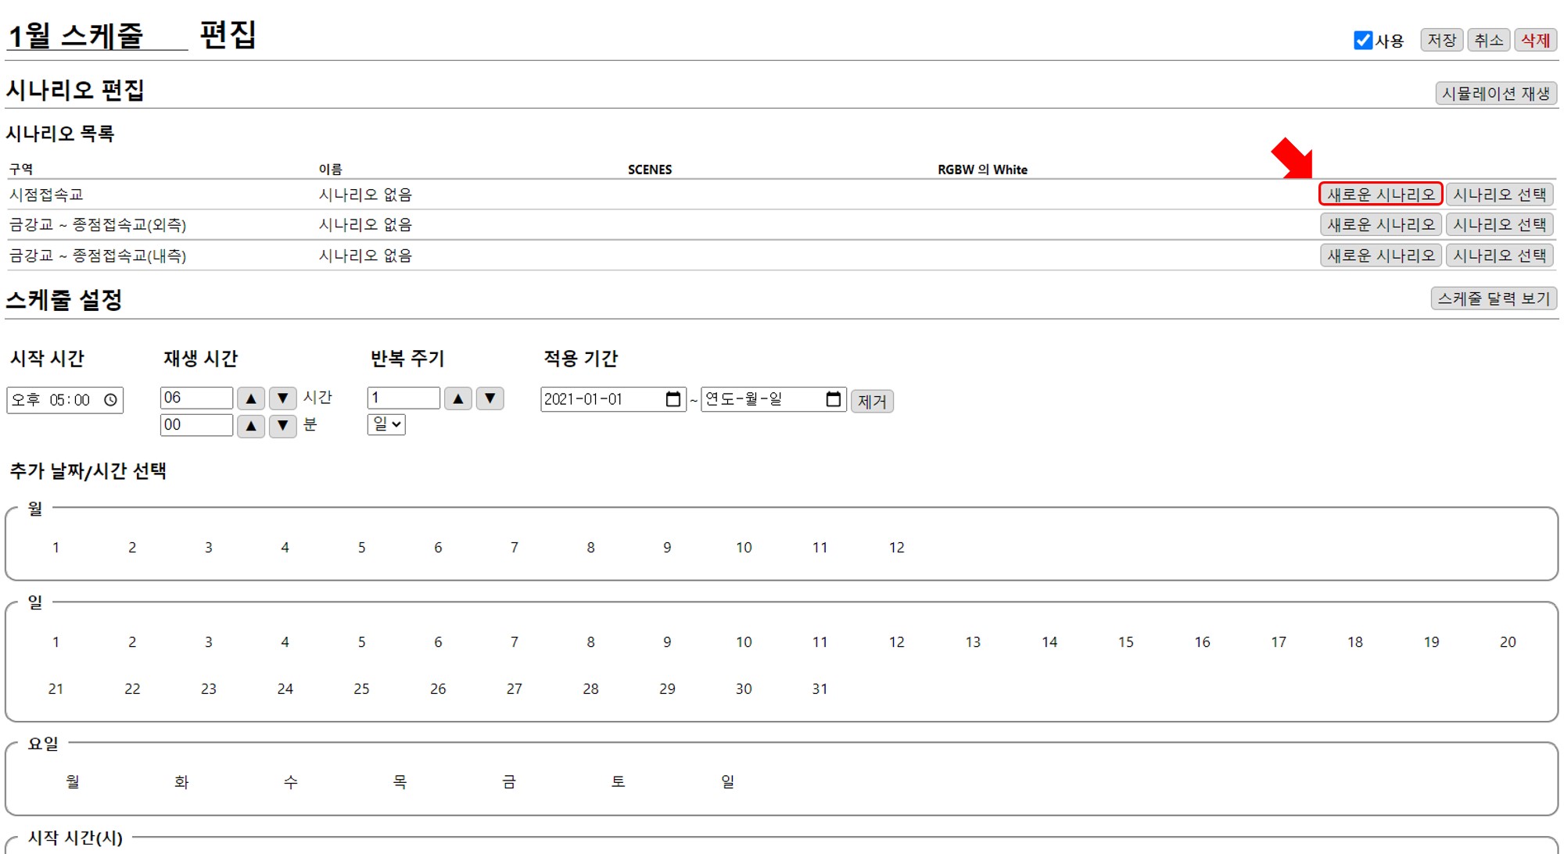
Task: Create 새로운 시나리오 for 금강교 외측 row
Action: (x=1380, y=225)
